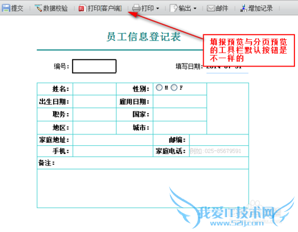
Task: Click the 姓名 input cell
Action: (x=95, y=89)
